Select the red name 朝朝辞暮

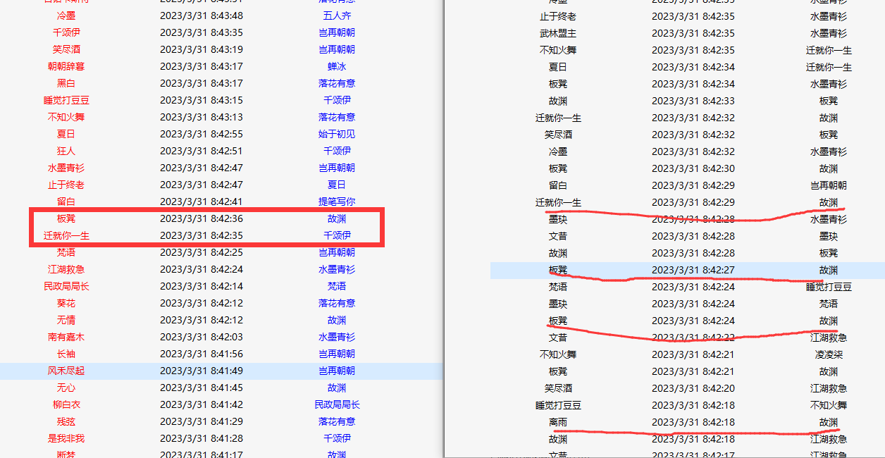tap(66, 66)
